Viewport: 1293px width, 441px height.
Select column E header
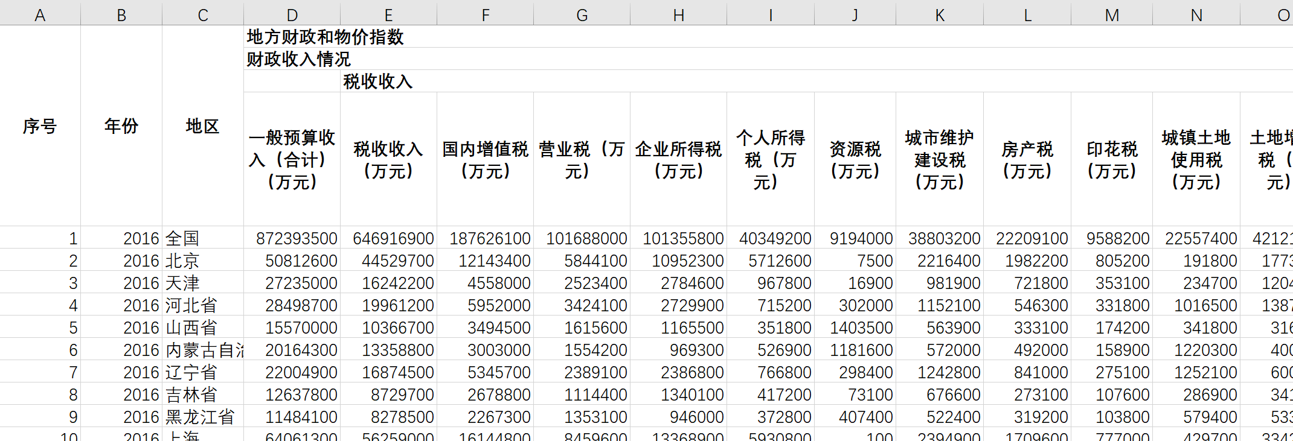pyautogui.click(x=389, y=14)
